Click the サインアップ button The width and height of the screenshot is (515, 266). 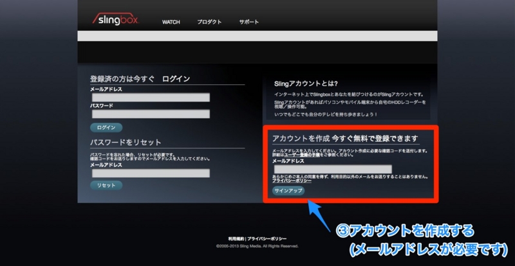(x=288, y=191)
